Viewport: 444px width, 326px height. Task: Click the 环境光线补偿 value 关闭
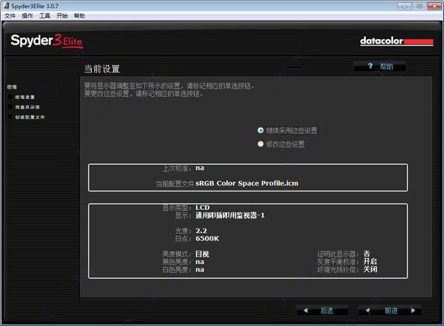[370, 269]
